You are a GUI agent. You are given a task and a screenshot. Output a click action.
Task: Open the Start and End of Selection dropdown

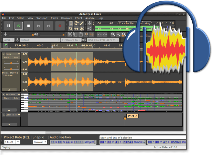pyautogui.click(x=143, y=137)
